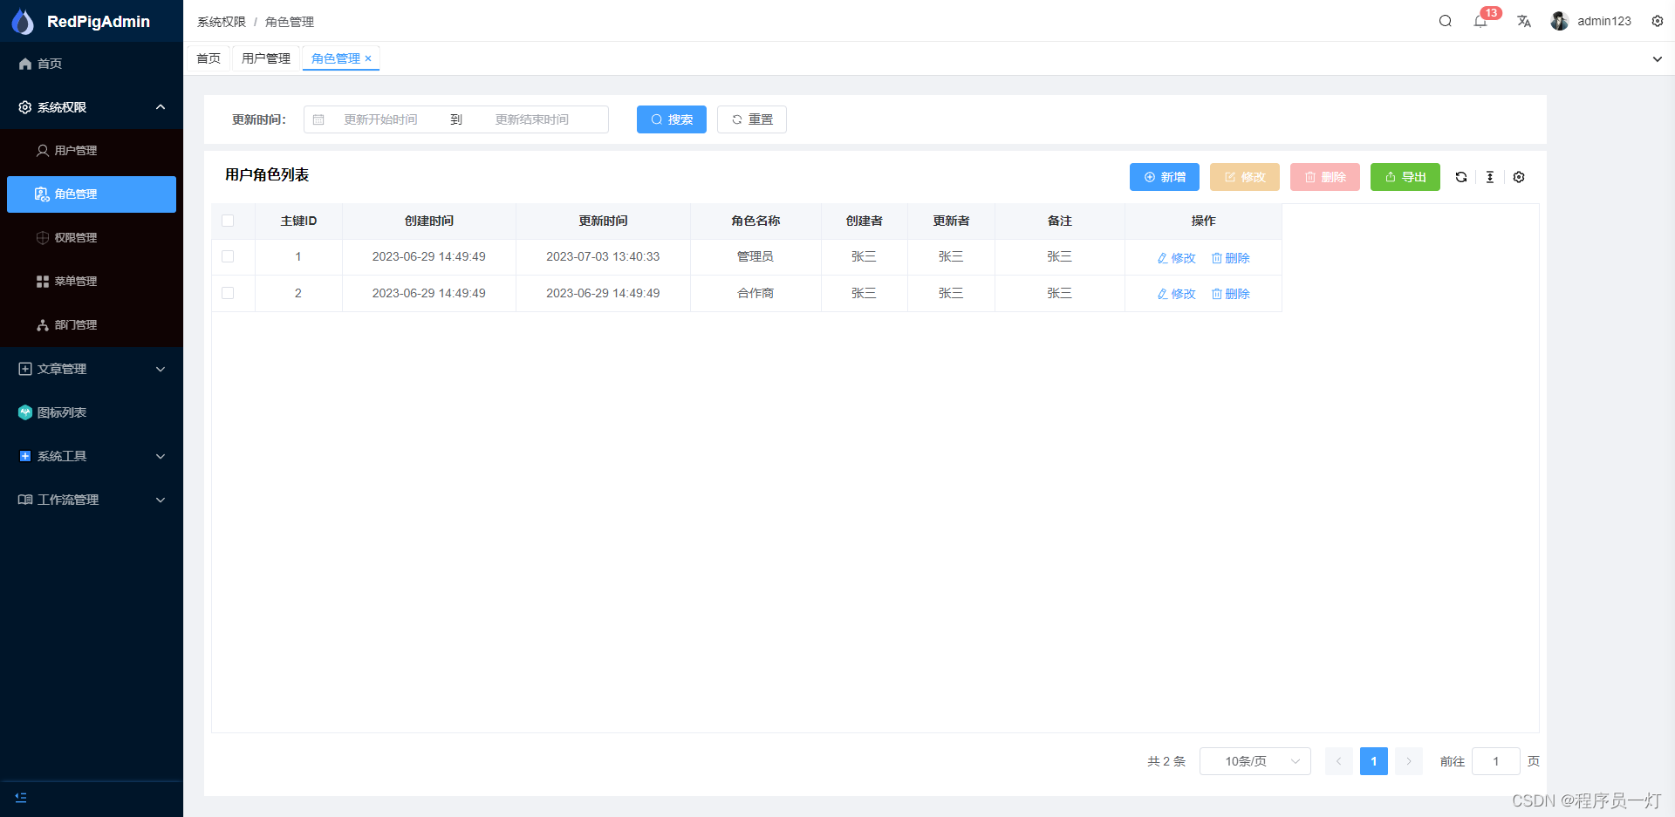Check the row with ID 2
The image size is (1675, 817).
click(x=228, y=293)
